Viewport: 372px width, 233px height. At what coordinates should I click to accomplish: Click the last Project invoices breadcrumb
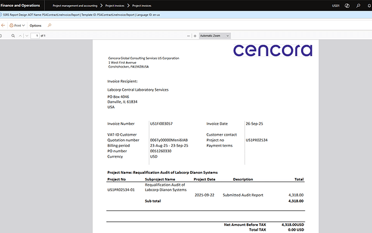pyautogui.click(x=142, y=6)
